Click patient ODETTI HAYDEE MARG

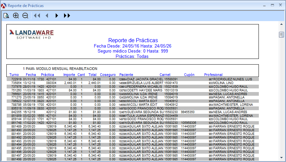(145, 90)
